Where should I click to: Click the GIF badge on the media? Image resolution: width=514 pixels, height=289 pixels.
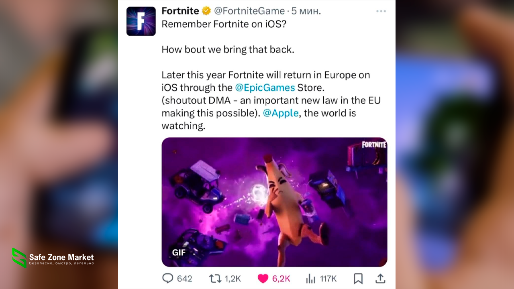179,253
